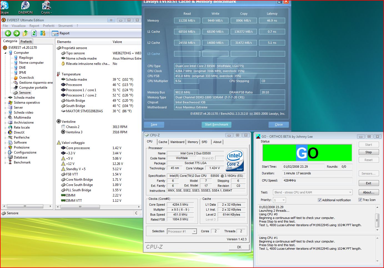Switch to the Preferiti tab in EVEREST
This screenshot has width=384, height=268.
[26, 42]
